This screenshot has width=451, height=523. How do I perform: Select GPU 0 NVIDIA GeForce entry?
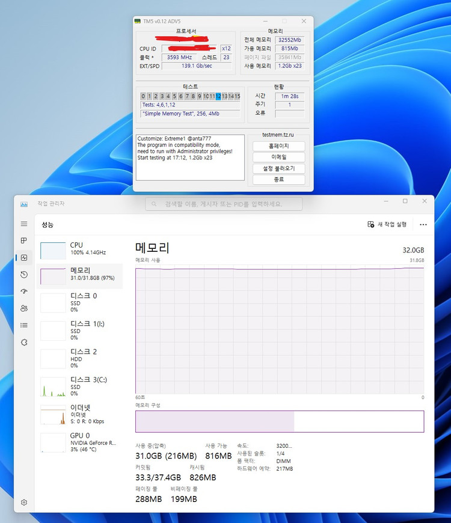pyautogui.click(x=80, y=442)
